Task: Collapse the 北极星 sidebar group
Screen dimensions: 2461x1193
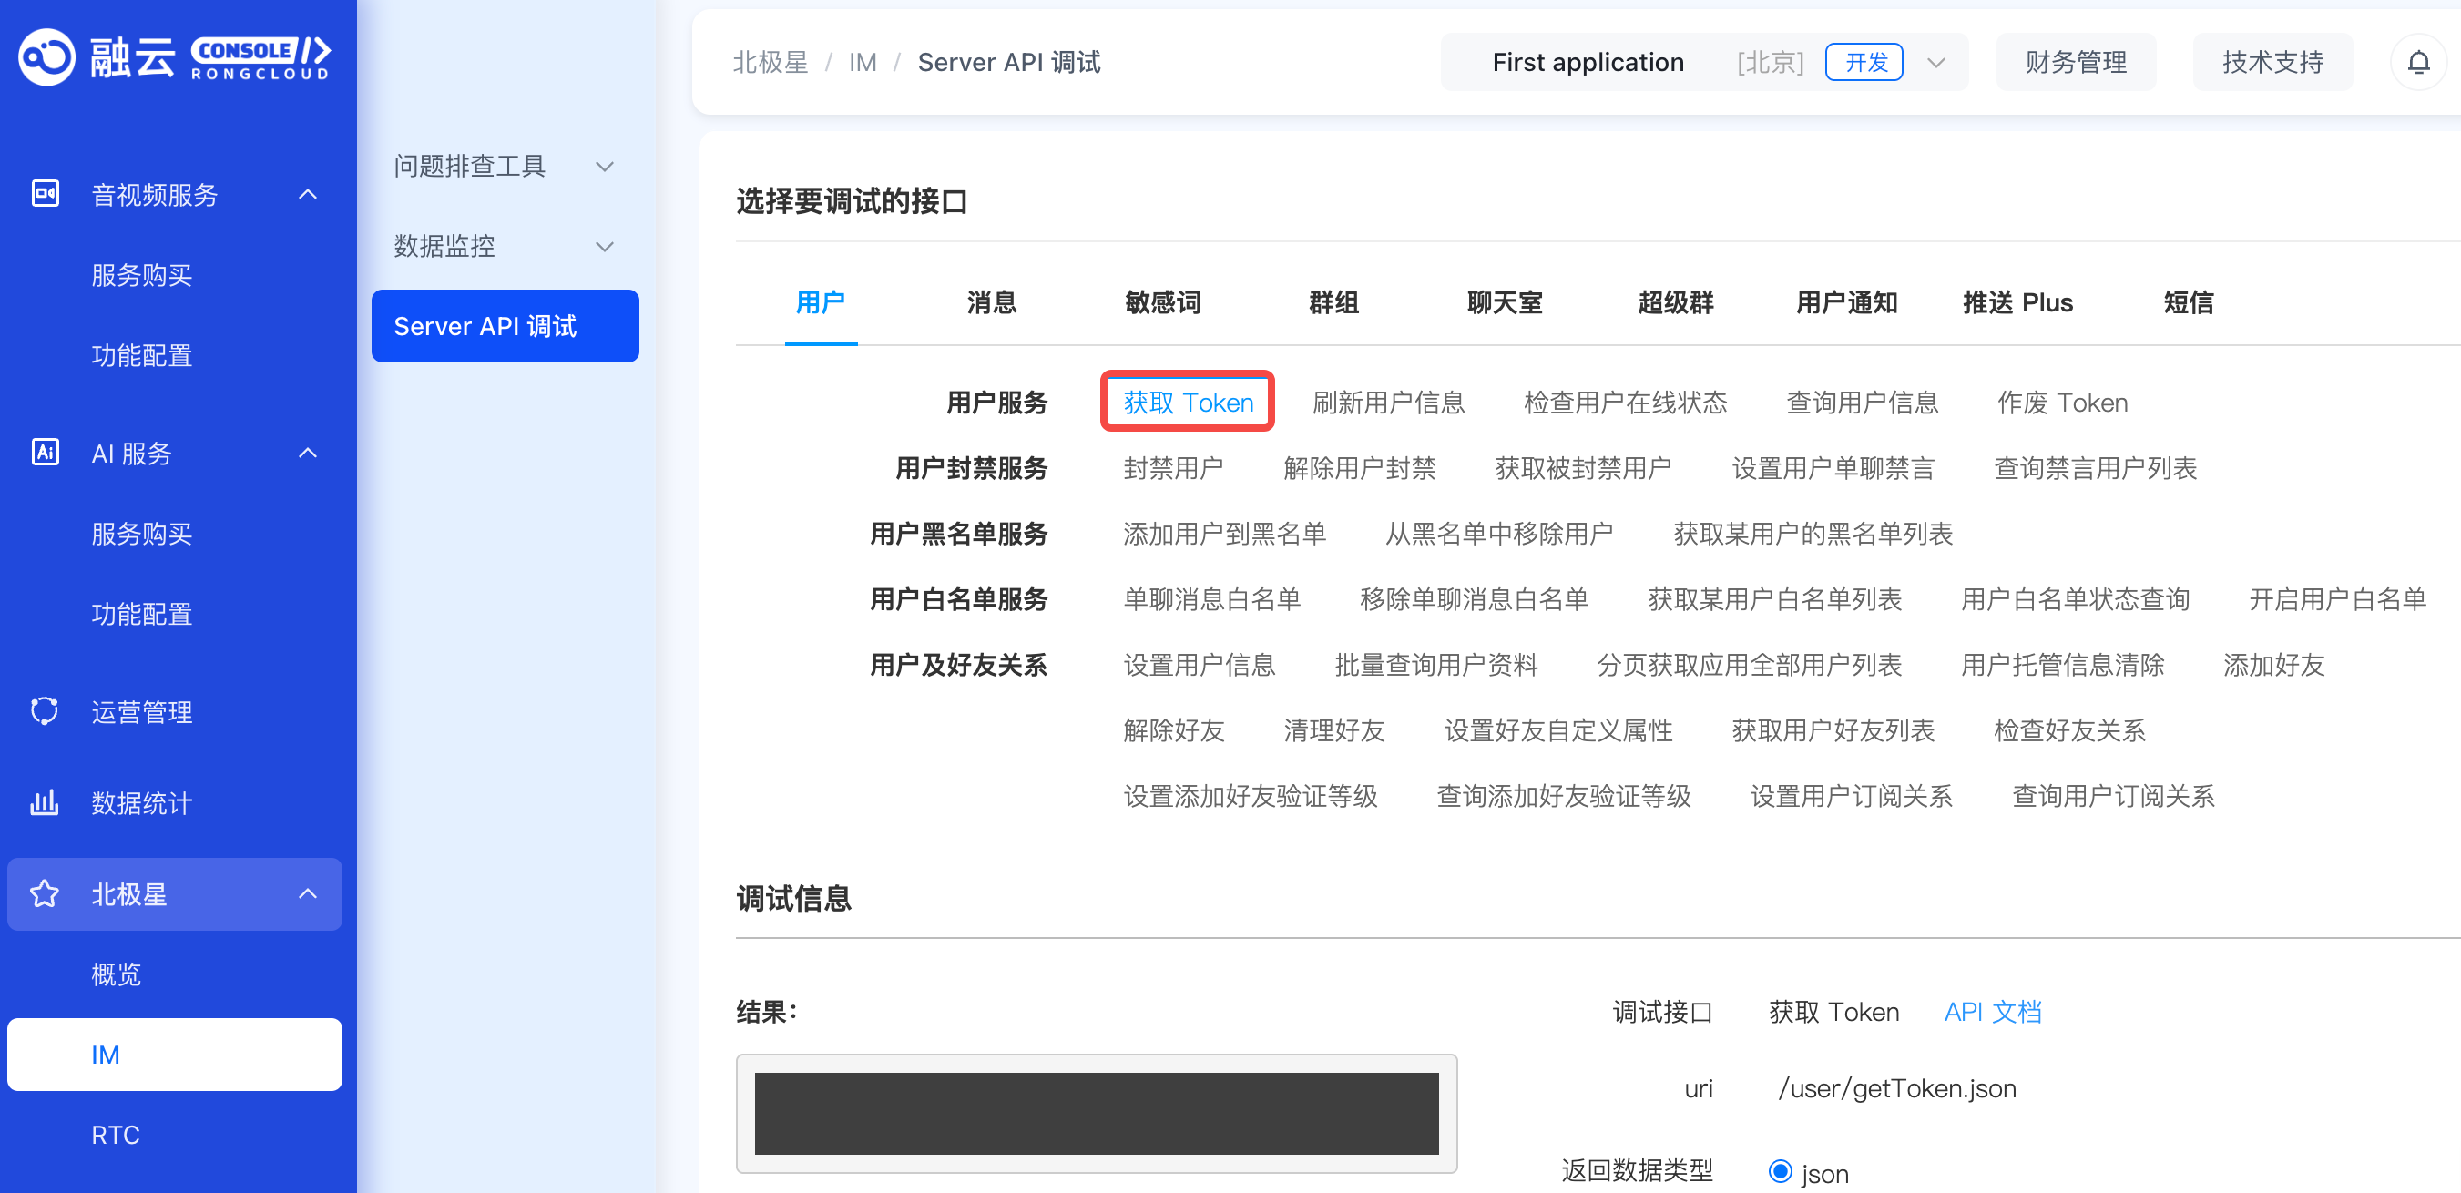Action: 308,894
